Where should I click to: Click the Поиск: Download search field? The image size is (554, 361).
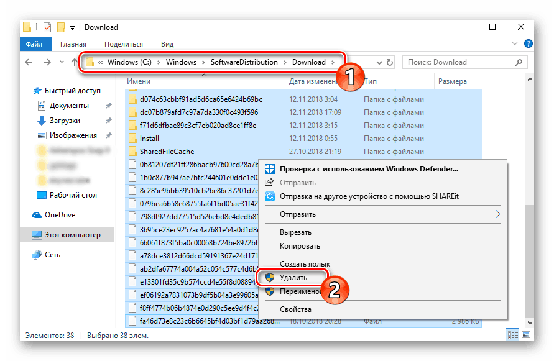459,62
